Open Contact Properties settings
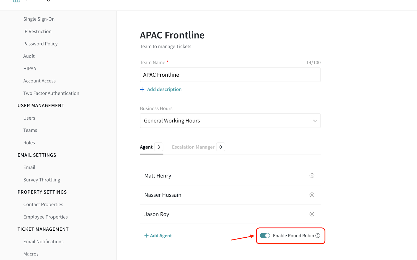 click(x=43, y=205)
